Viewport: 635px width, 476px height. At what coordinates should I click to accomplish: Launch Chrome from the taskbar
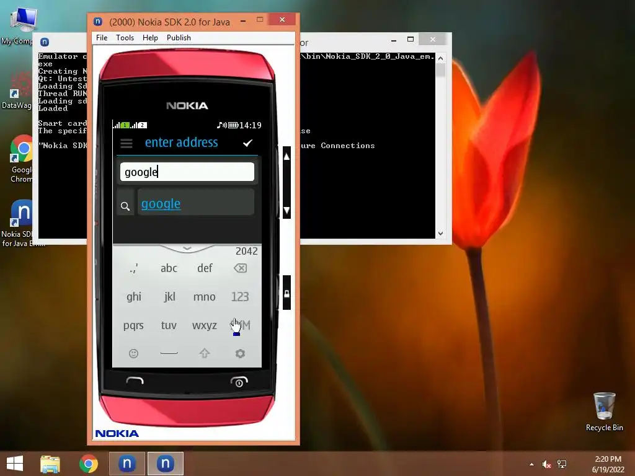coord(89,464)
